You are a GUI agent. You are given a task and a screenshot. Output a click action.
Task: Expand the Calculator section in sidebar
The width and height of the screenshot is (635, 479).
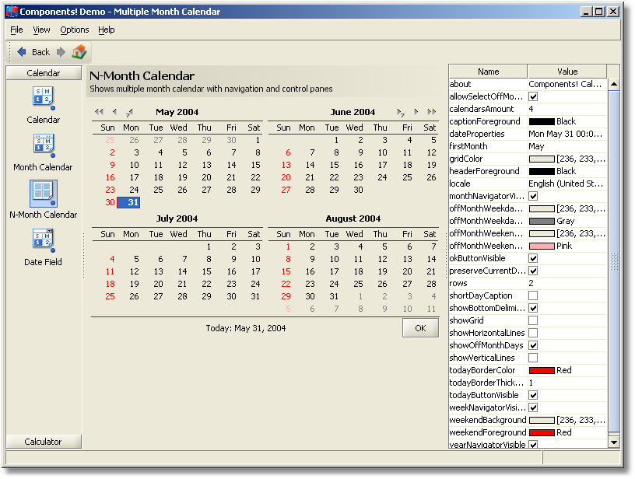click(44, 442)
